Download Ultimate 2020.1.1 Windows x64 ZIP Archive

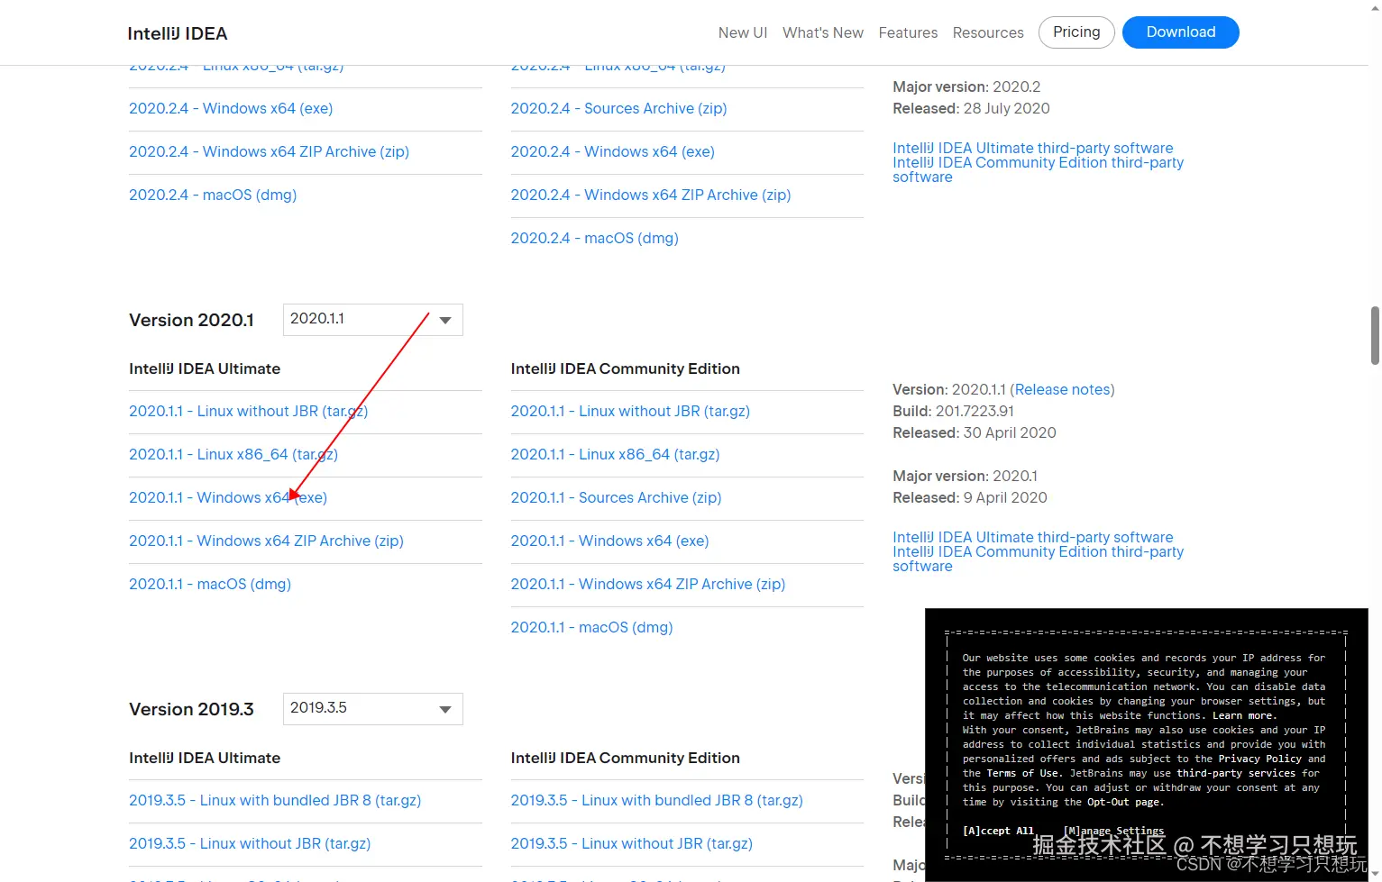point(266,541)
